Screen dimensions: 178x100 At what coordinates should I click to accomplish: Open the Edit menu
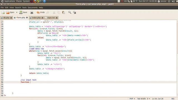[x=7, y=7]
